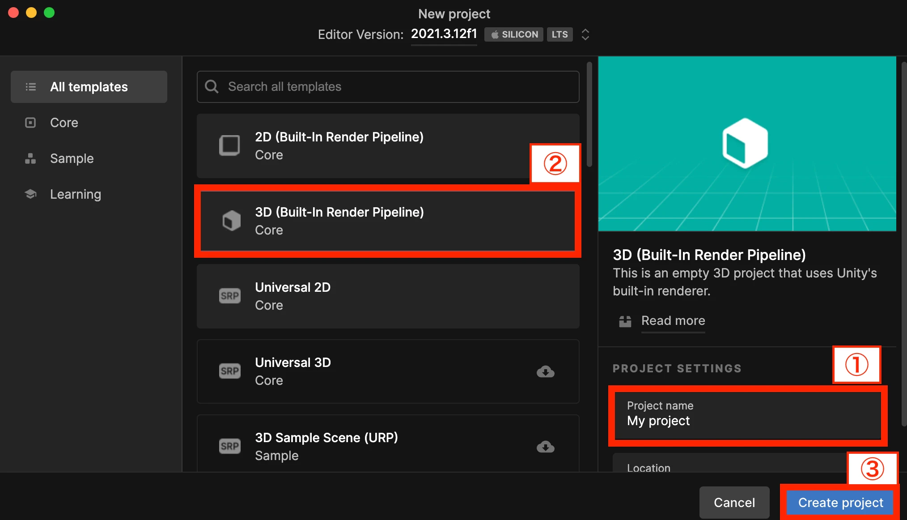The height and width of the screenshot is (520, 907).
Task: Select the 2D (Built-In Render Pipeline) template
Action: (x=388, y=146)
